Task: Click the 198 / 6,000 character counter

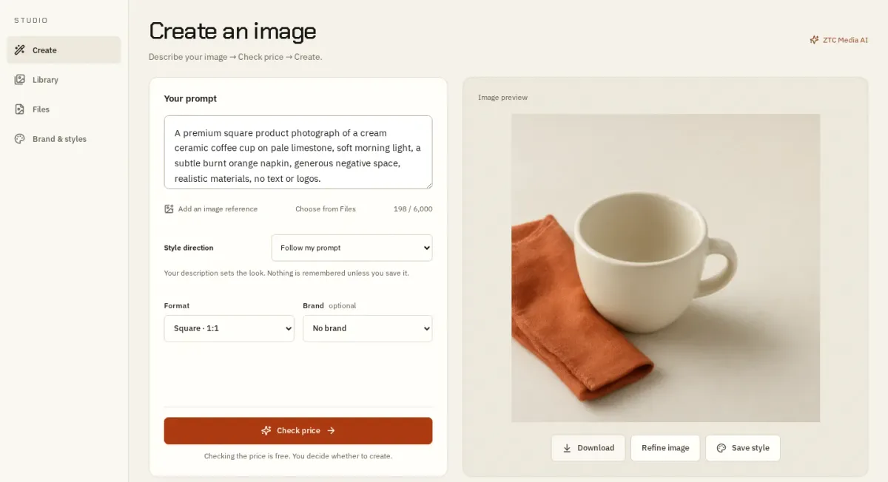Action: coord(413,209)
